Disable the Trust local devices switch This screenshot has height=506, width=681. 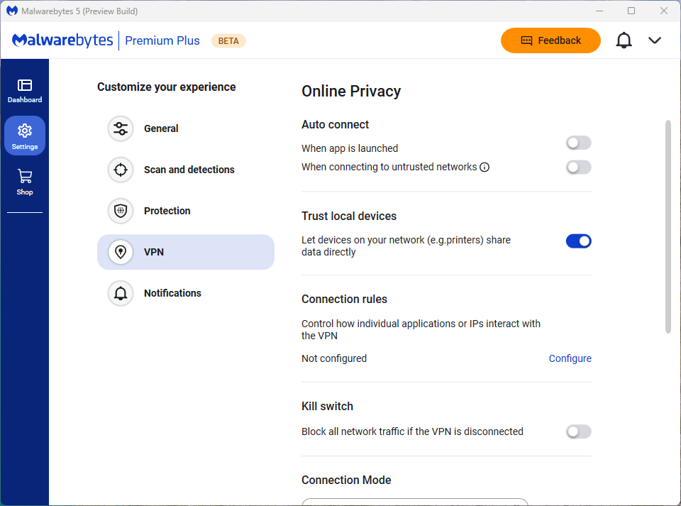coord(578,241)
